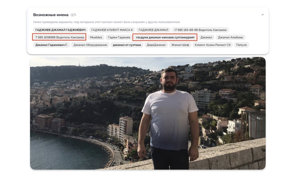Click the +7 985 183-88-88 Водитель Хамзаева tag
306x175 pixels.
pos(200,30)
